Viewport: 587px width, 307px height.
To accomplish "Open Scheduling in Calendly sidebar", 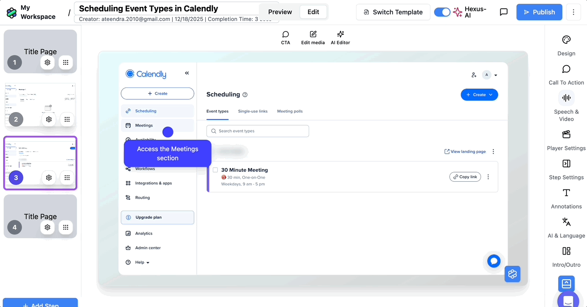I will coord(157,111).
